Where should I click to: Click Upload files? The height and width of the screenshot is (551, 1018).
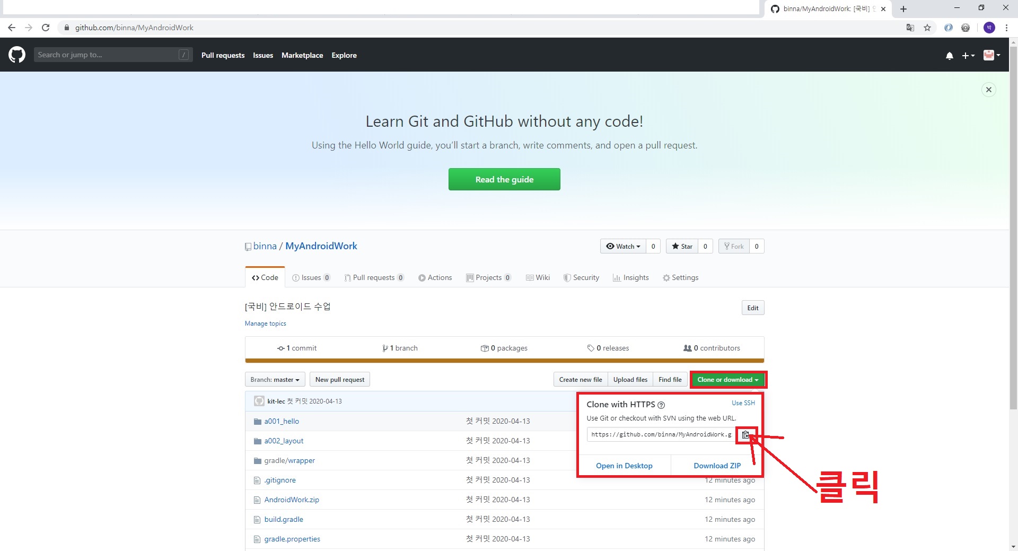630,380
